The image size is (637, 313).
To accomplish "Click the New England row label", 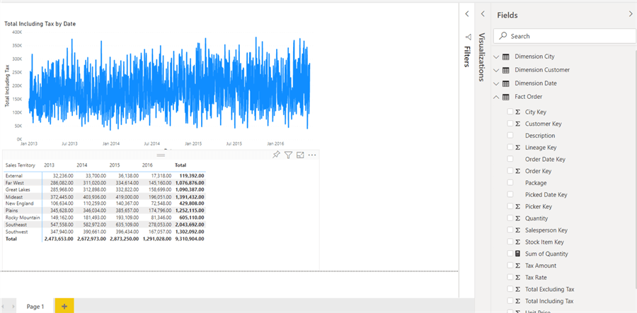I will pos(20,203).
